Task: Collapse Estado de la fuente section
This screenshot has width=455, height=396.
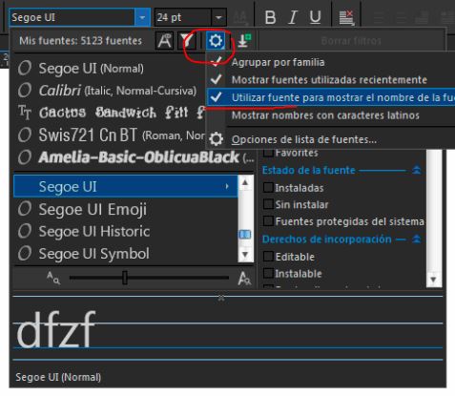Action: tap(416, 170)
